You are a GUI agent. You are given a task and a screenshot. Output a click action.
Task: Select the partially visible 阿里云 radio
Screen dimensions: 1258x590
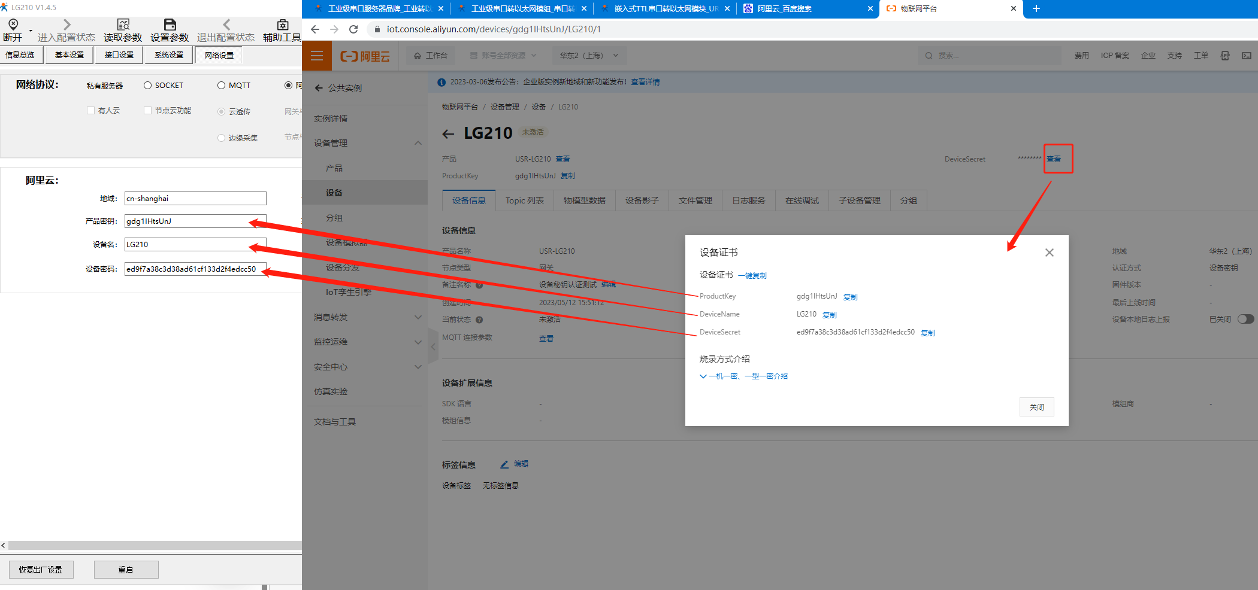coord(288,86)
